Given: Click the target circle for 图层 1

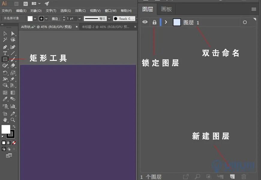Looking at the screenshot, I should pos(245,22).
